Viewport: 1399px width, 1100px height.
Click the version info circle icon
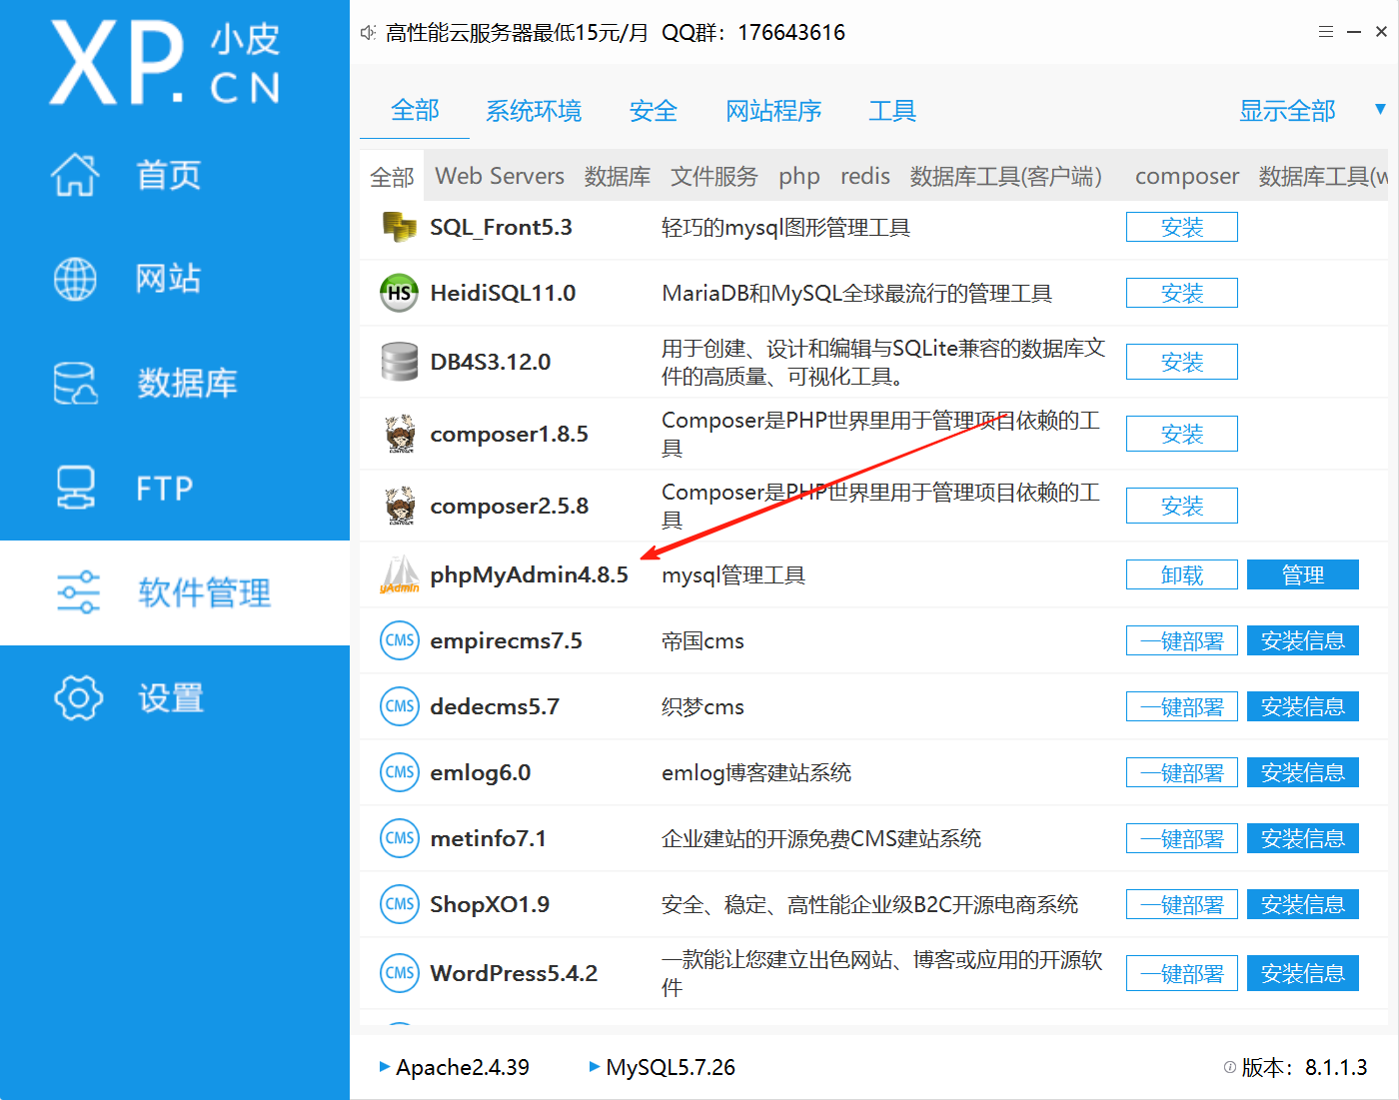(1229, 1067)
